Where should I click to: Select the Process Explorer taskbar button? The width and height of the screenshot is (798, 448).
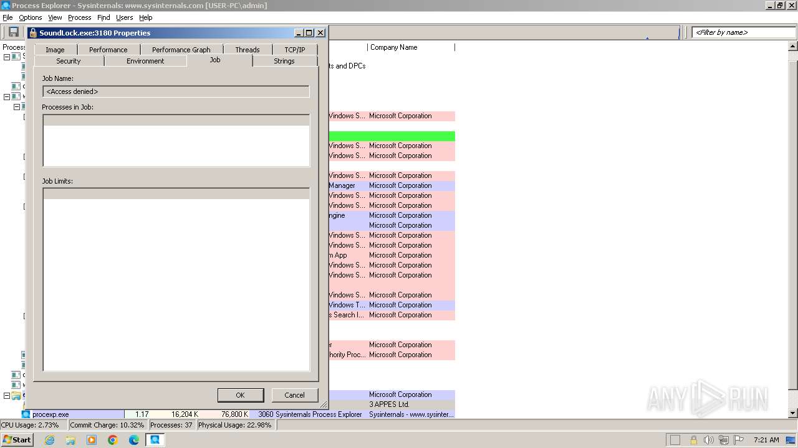click(155, 440)
